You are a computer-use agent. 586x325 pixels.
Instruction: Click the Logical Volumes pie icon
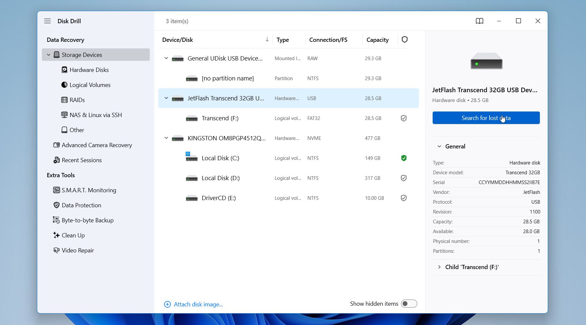coord(64,85)
